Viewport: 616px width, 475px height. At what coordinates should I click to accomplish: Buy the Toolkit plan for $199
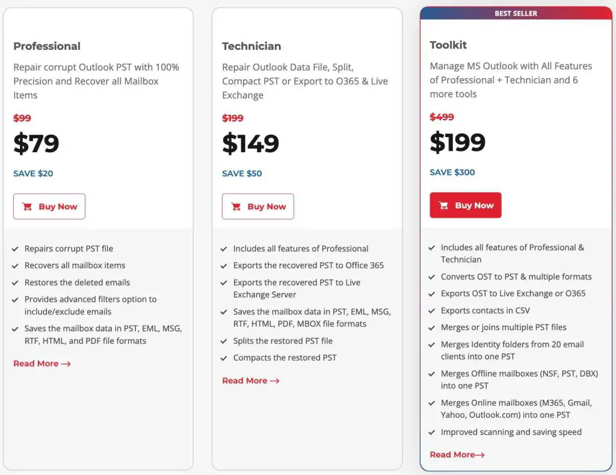coord(466,205)
